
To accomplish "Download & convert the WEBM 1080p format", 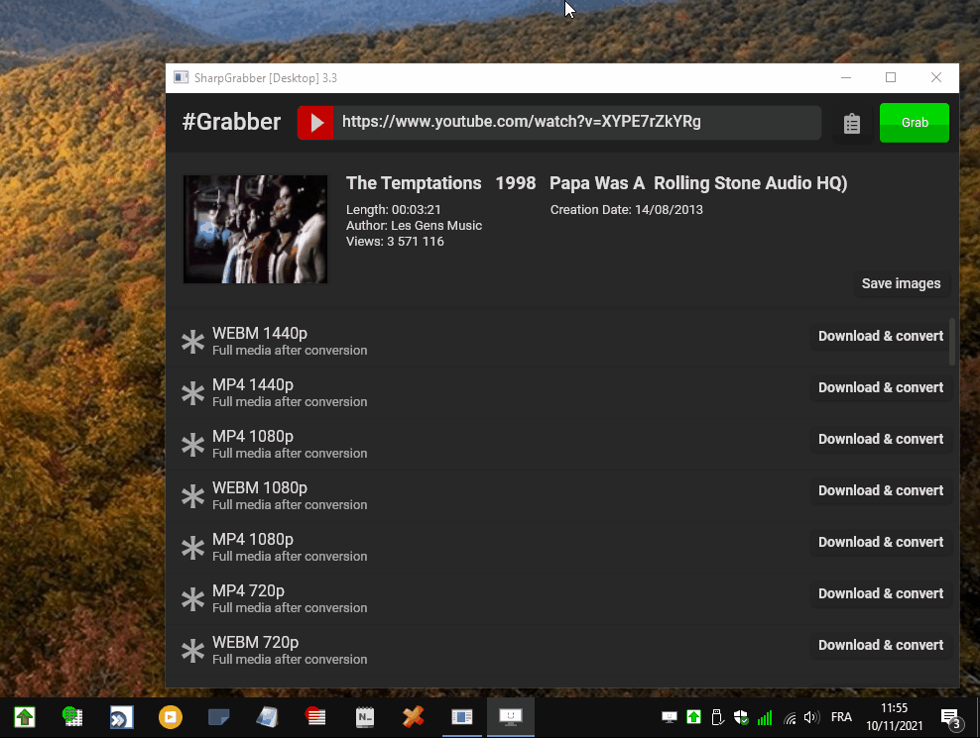I will 881,490.
